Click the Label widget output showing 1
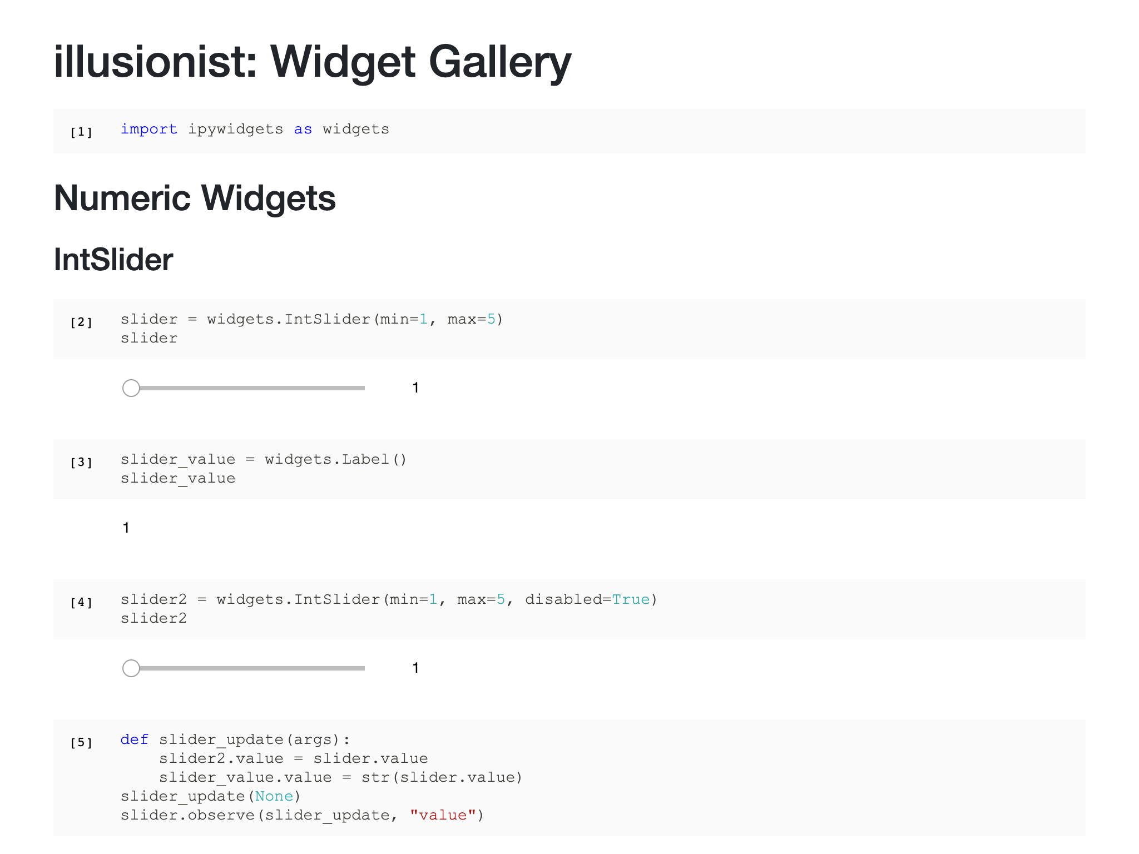This screenshot has width=1139, height=854. pyautogui.click(x=126, y=528)
